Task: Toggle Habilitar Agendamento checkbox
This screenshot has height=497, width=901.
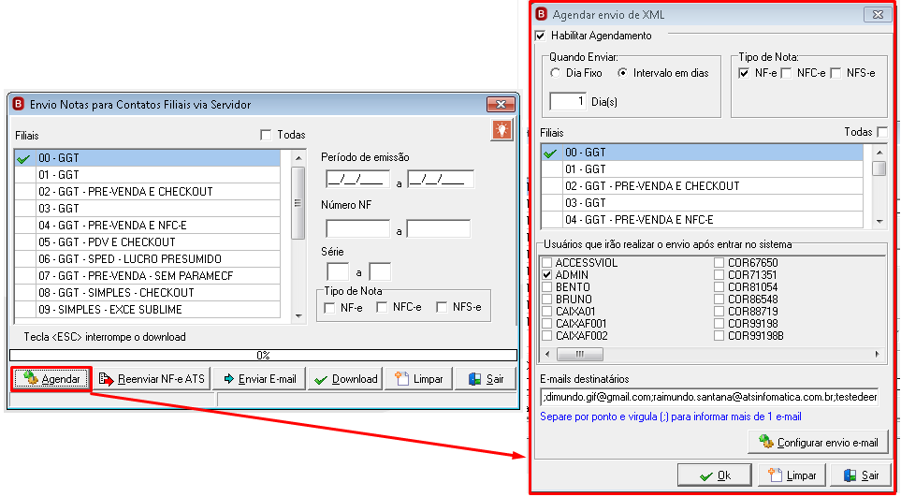Action: click(540, 36)
